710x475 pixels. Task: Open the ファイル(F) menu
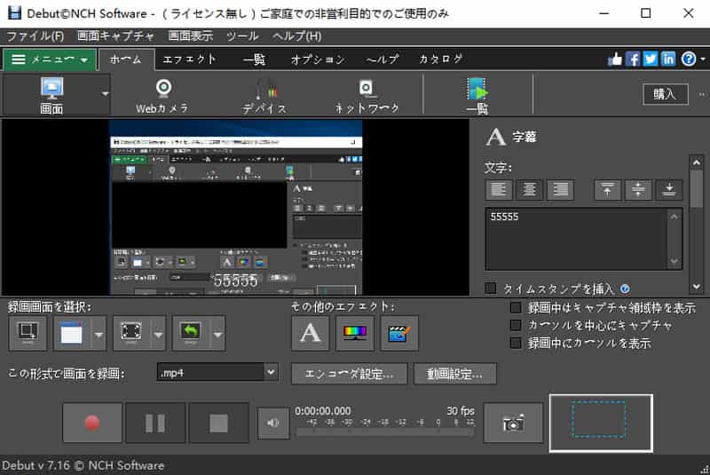click(35, 36)
